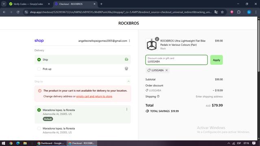Bookmark this page with star icon
This screenshot has height=146, width=260.
(222, 12)
